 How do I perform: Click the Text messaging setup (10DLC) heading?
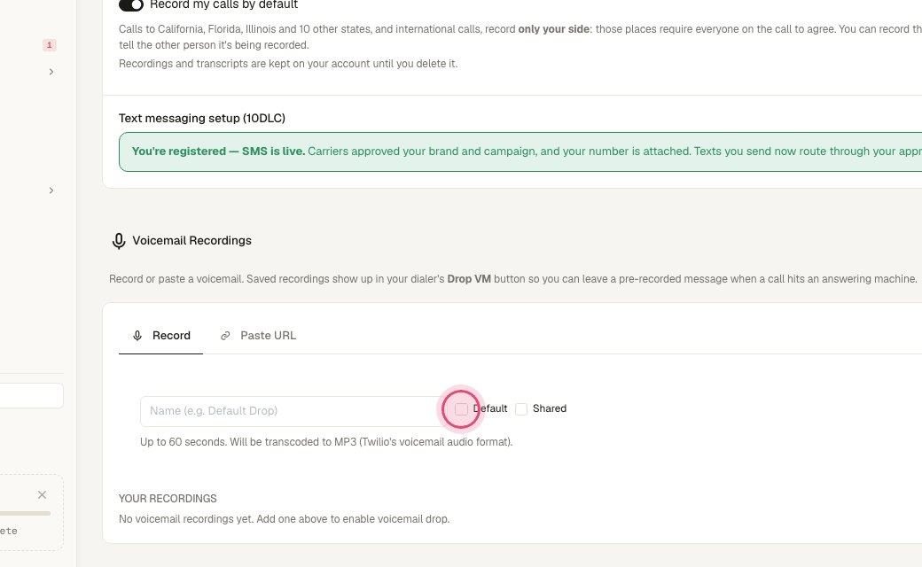point(202,118)
